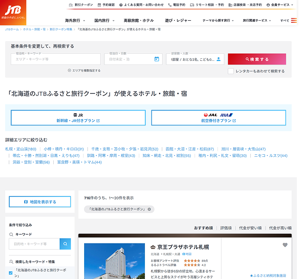Open the すべて hamburger menu icon
299x279 pixels.
(x=294, y=20)
